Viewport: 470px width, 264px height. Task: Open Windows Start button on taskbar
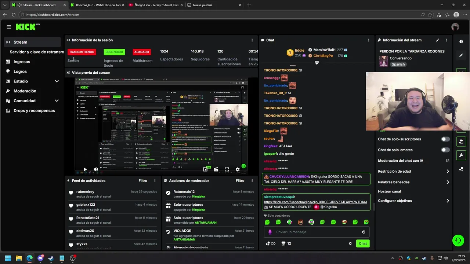[x=8, y=258]
